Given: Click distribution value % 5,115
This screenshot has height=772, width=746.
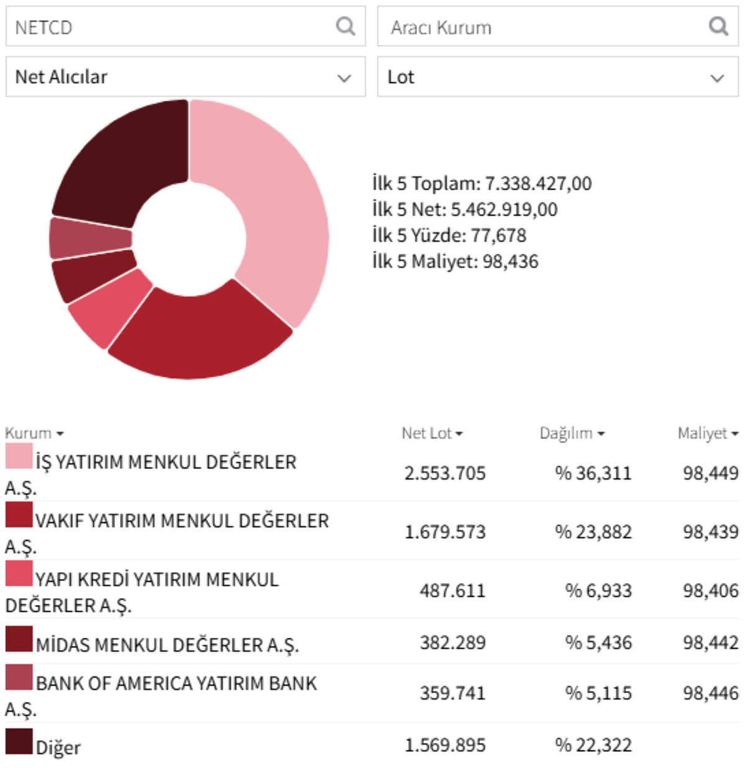Looking at the screenshot, I should pos(598,693).
